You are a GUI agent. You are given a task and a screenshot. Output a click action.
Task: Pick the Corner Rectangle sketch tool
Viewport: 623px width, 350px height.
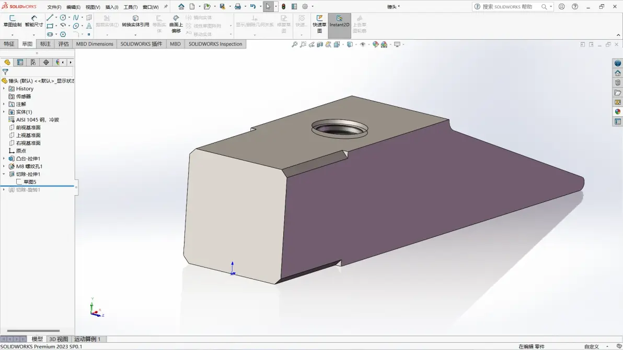click(x=50, y=26)
